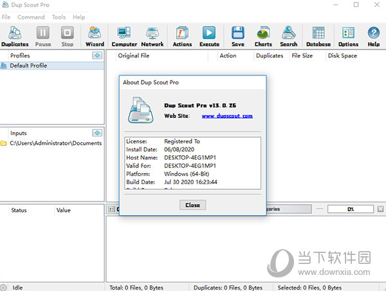Click the Build Date value Jul 30 2020

tap(190, 182)
